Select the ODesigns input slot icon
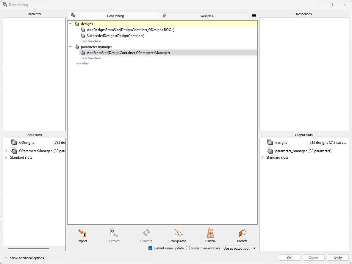Image resolution: width=352 pixels, height=264 pixels. [14, 143]
